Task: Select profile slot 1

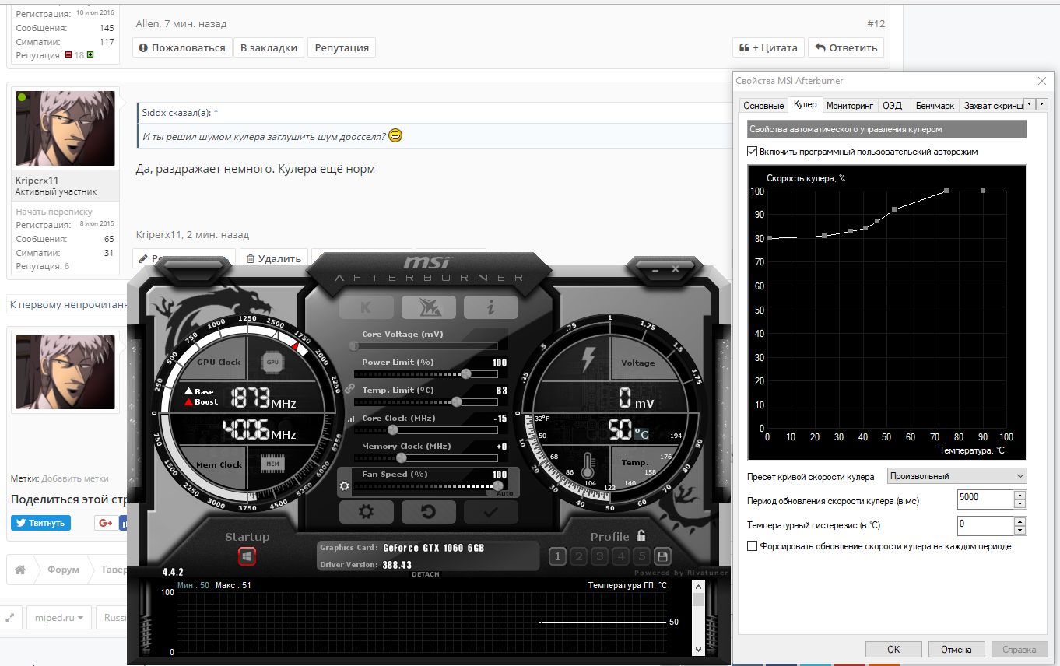Action: [557, 556]
